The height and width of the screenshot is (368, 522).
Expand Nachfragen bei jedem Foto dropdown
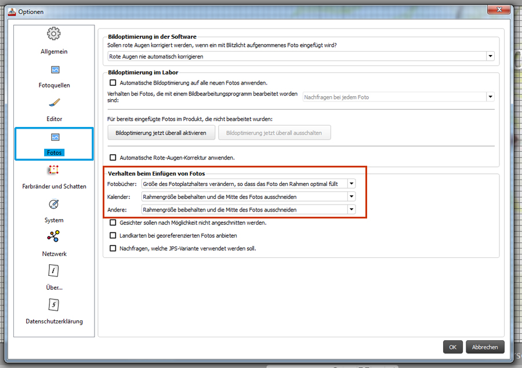[398, 97]
